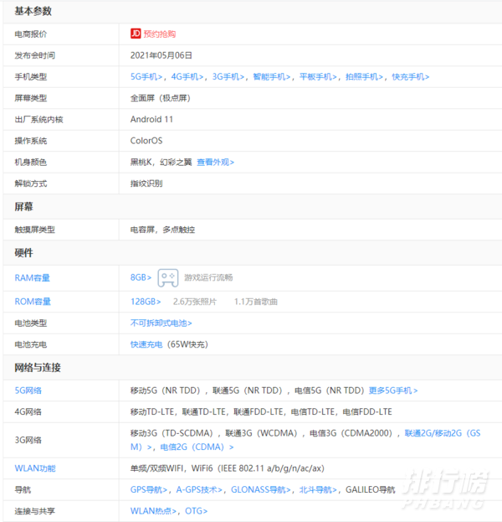Click the ColorOS value
Screen dimensions: 502x522
coord(146,141)
